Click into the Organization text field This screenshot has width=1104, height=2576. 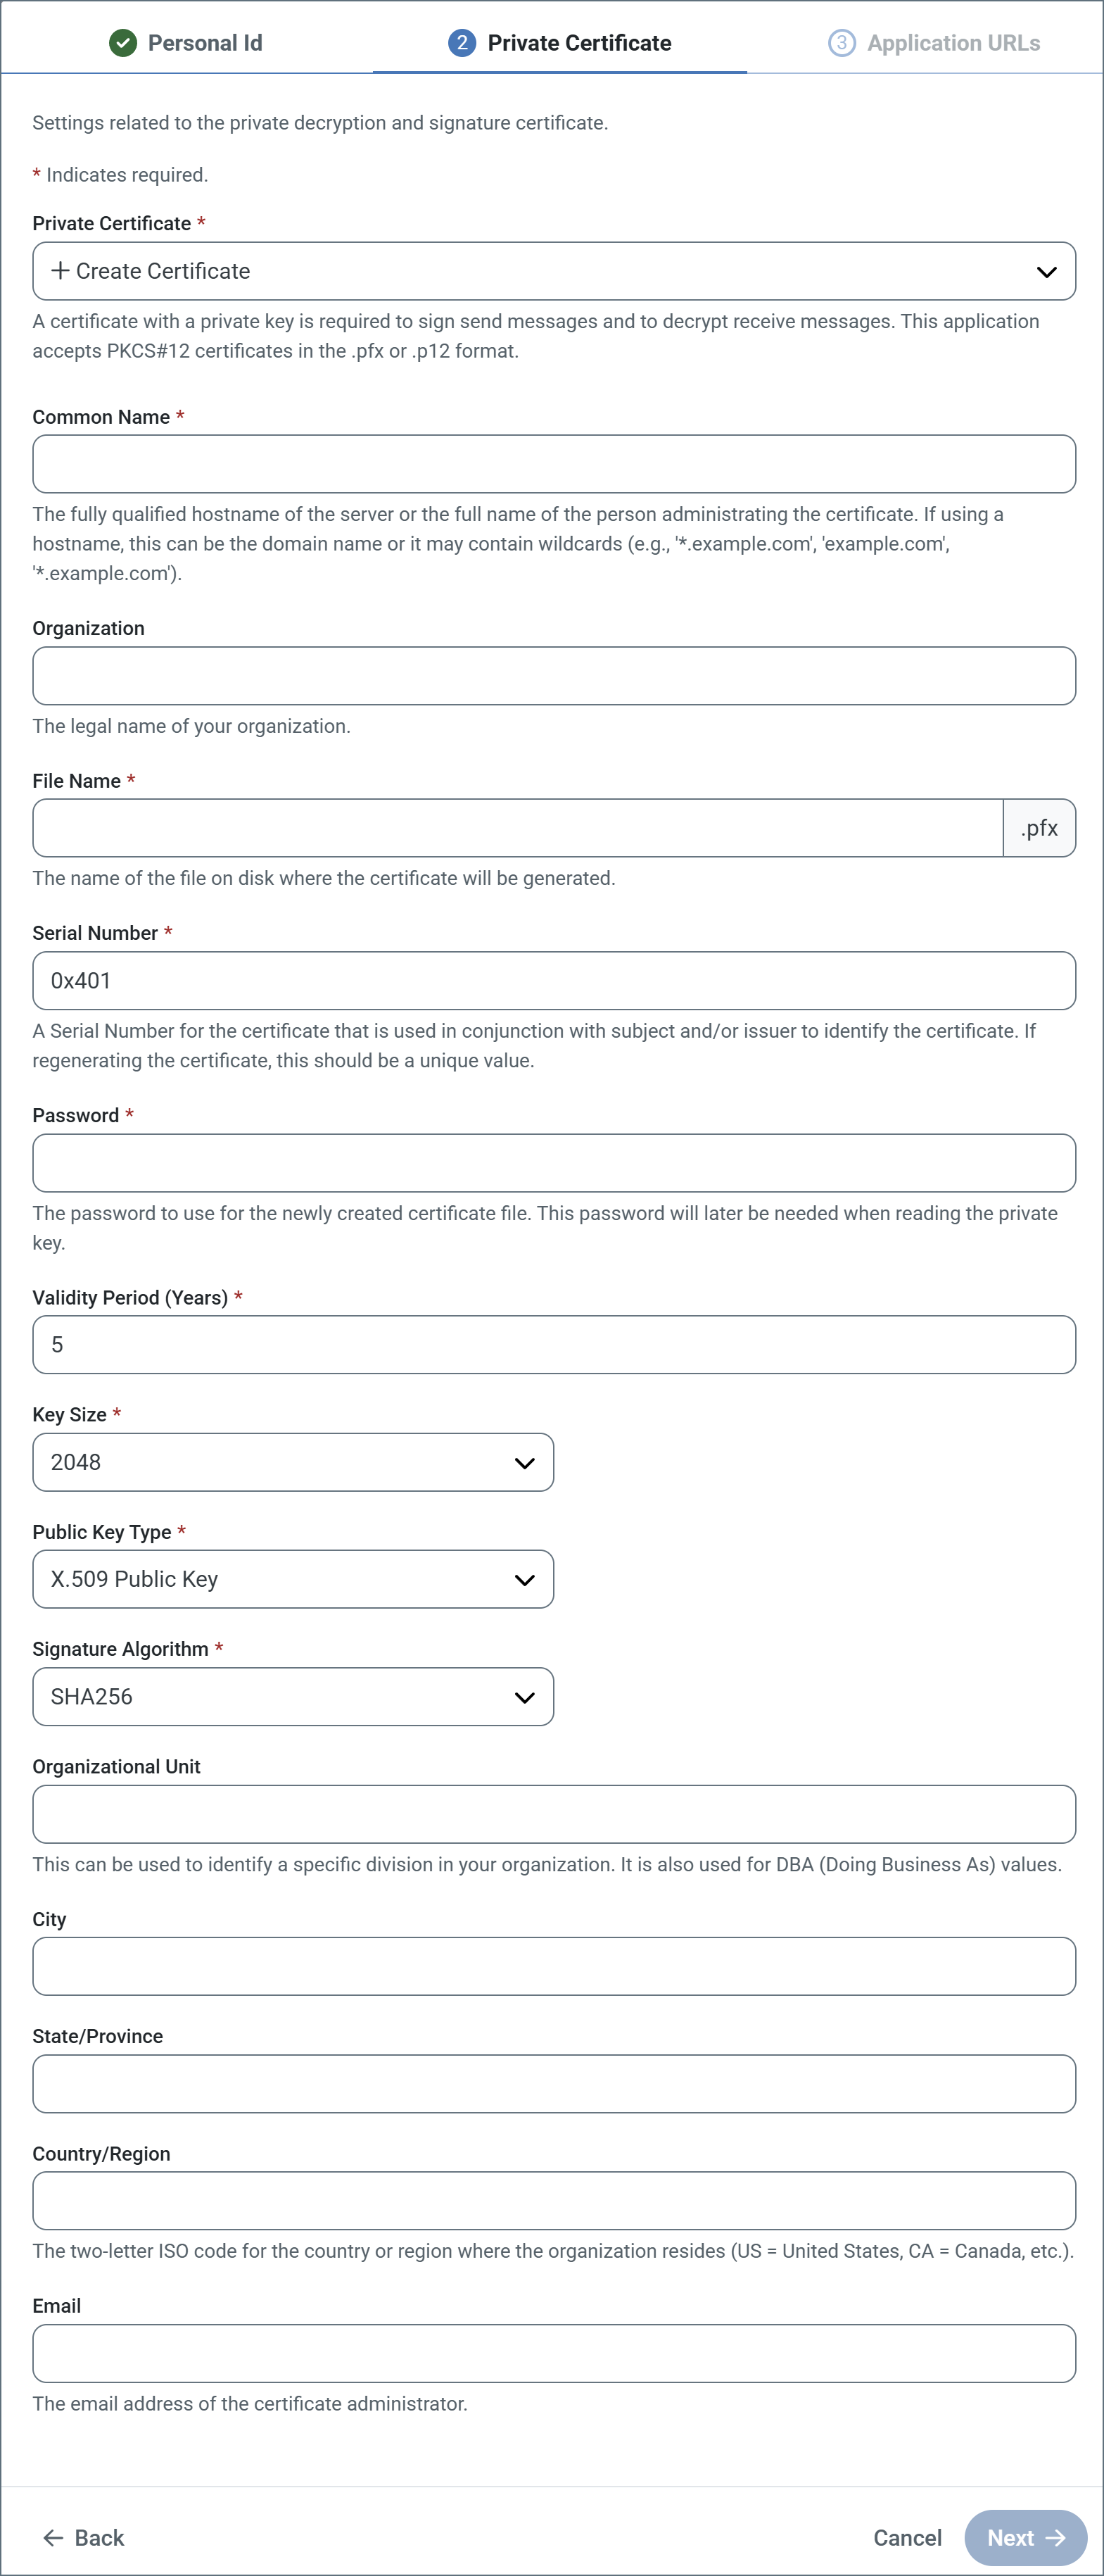(x=554, y=676)
